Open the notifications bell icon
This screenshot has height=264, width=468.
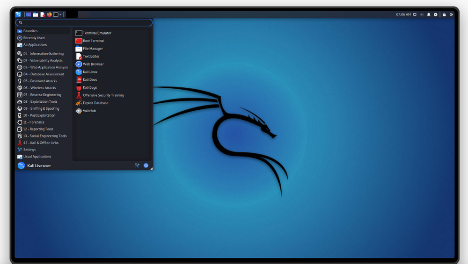[429, 14]
